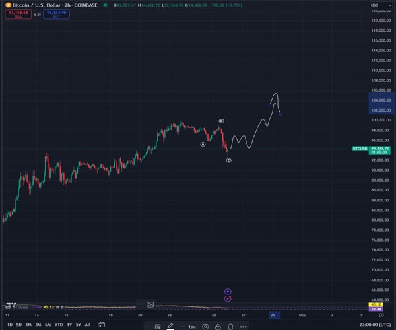Image resolution: width=396 pixels, height=330 pixels.
Task: Click the red SELL price button
Action: point(18,15)
